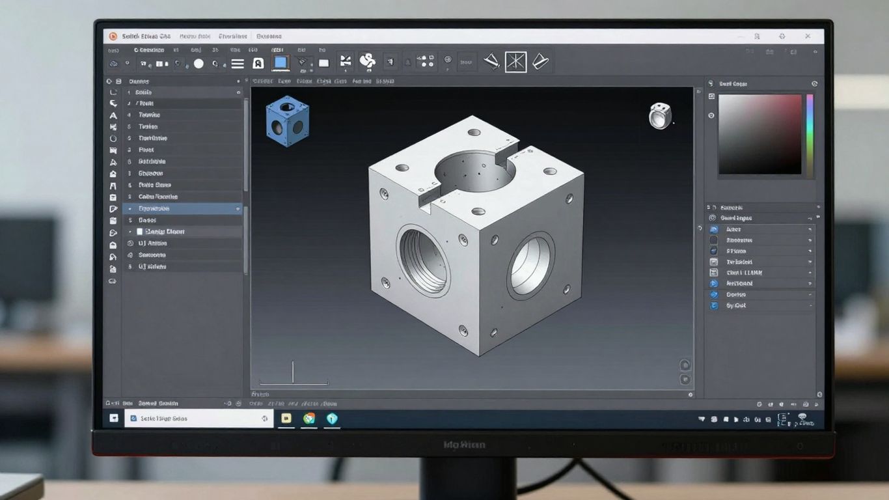889x500 pixels.
Task: Click the Chrome icon on the taskbar
Action: tap(308, 419)
